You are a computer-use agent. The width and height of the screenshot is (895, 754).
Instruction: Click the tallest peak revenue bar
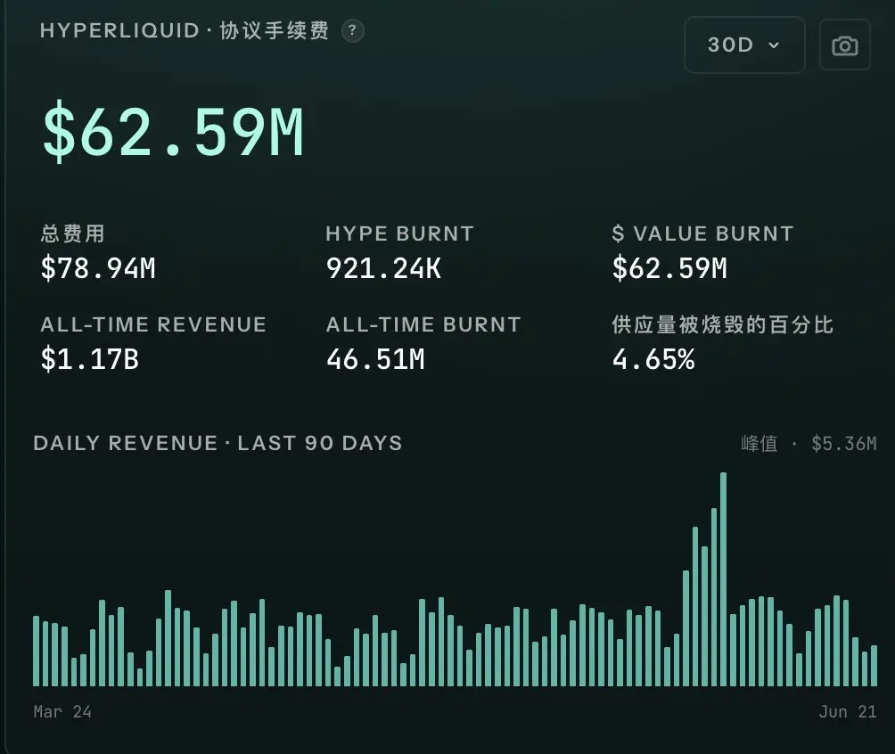click(723, 578)
